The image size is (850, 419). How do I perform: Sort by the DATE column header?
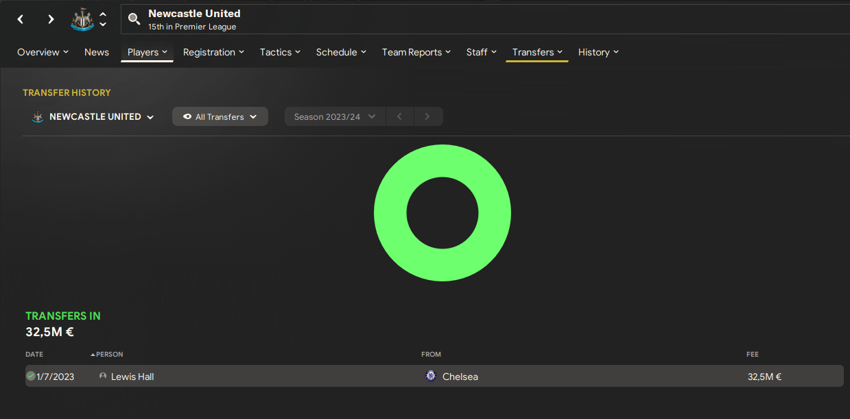(x=34, y=355)
